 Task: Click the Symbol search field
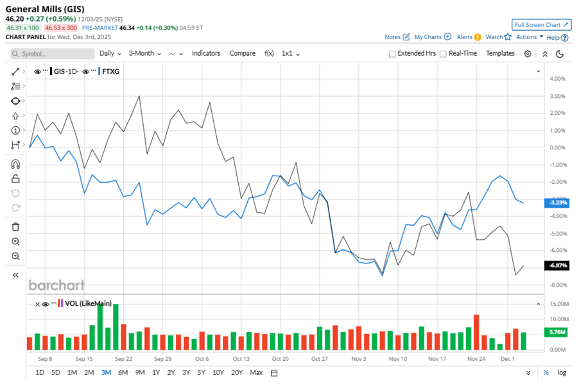[53, 54]
